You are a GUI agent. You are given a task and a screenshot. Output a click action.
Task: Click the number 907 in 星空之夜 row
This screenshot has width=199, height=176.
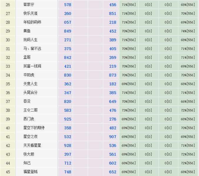click(112, 137)
